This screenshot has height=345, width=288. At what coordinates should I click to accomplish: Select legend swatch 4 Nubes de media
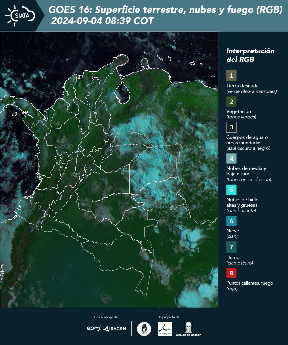click(231, 158)
